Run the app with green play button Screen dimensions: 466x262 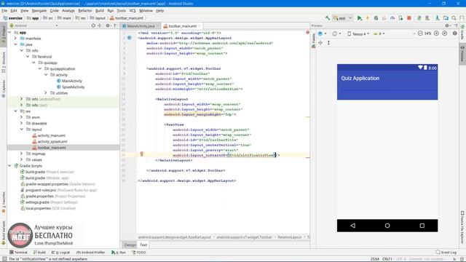(x=359, y=18)
